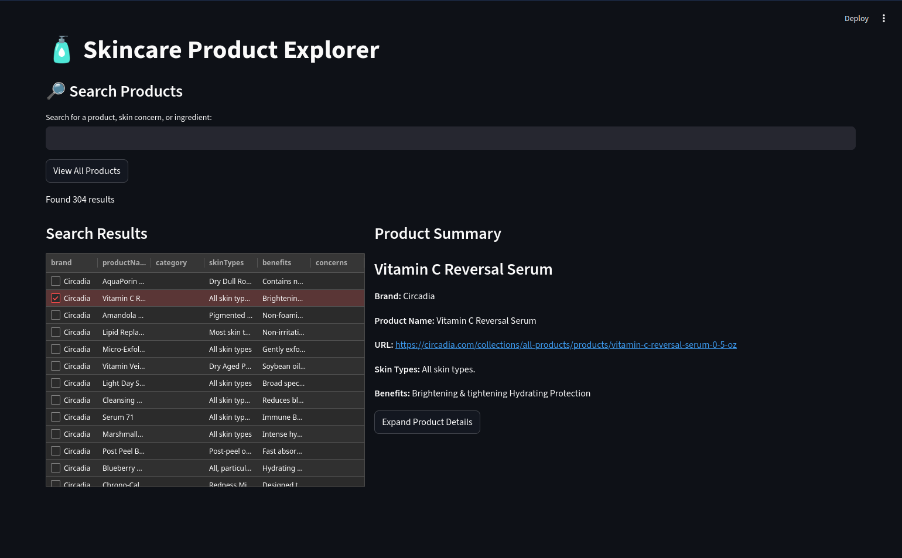
Task: Open the Vitamin C Reversal Serum URL
Action: tap(566, 345)
